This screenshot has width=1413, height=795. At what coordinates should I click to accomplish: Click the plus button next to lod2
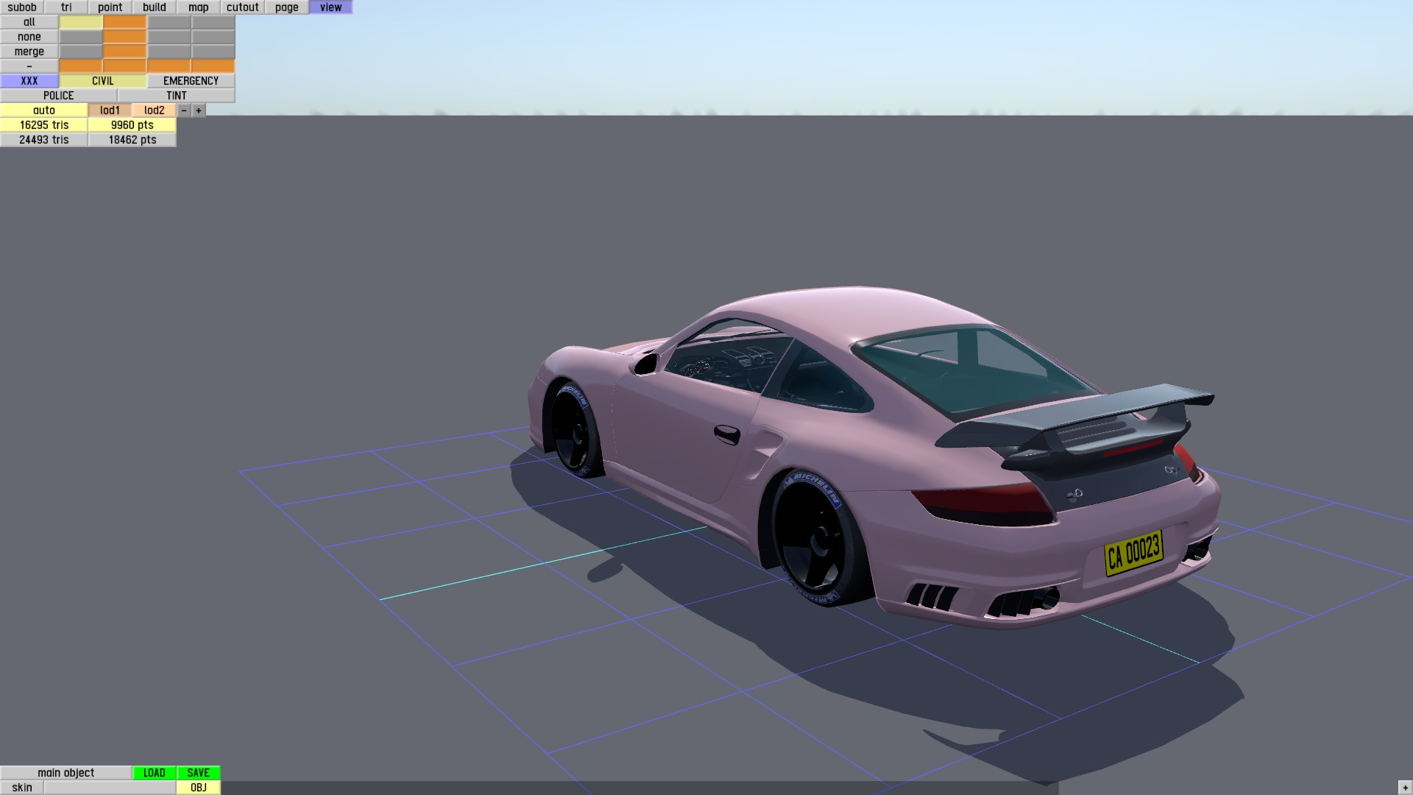[198, 110]
